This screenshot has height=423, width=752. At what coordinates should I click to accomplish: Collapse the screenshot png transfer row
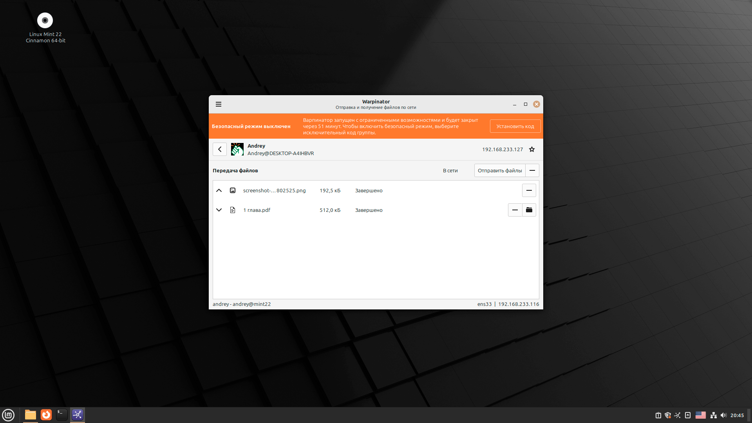(219, 190)
